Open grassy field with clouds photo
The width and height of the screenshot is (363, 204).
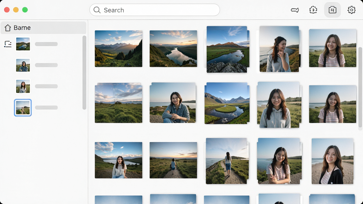118,103
